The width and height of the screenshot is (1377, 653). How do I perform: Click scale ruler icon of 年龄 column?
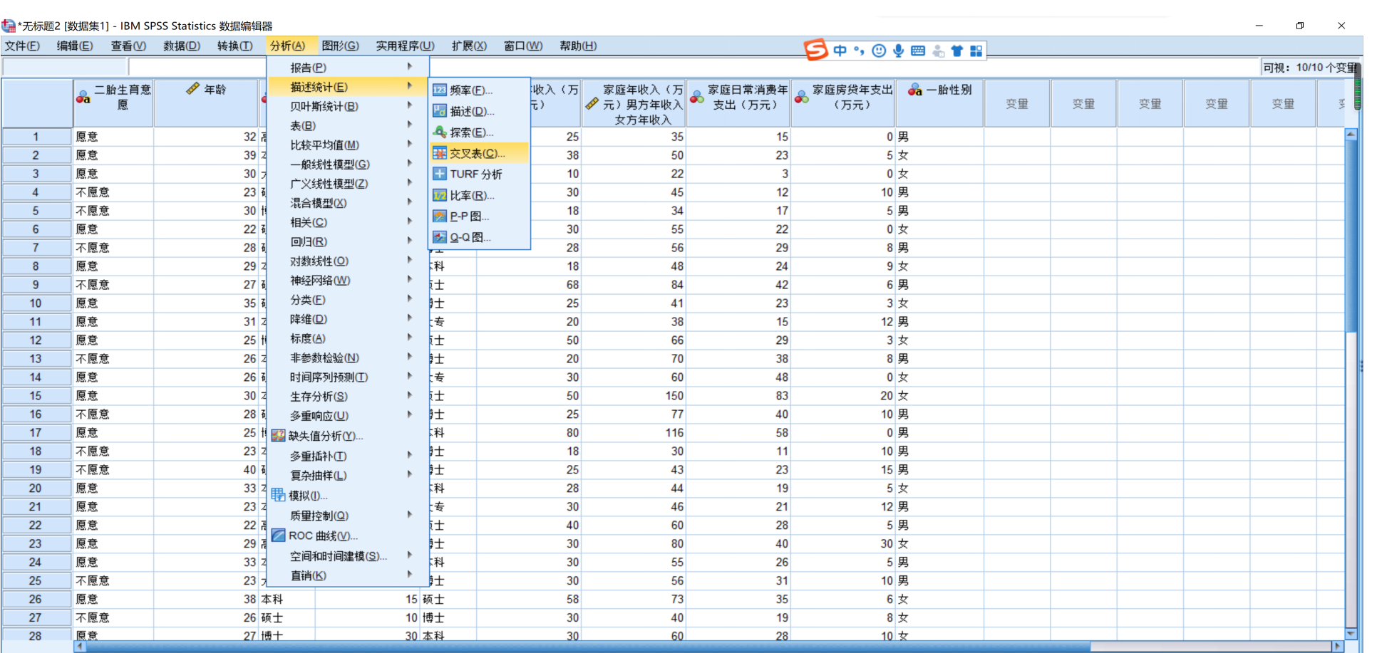(192, 89)
